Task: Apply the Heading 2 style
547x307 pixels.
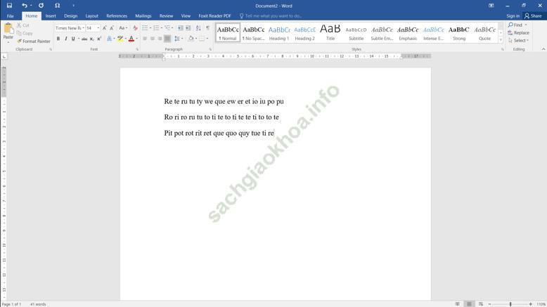Action: point(305,33)
